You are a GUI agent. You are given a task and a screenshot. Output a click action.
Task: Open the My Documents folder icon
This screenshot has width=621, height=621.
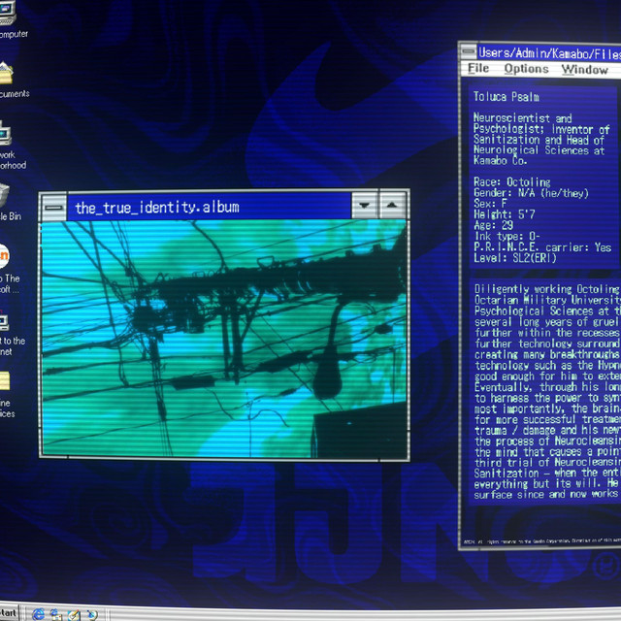(x=6, y=74)
